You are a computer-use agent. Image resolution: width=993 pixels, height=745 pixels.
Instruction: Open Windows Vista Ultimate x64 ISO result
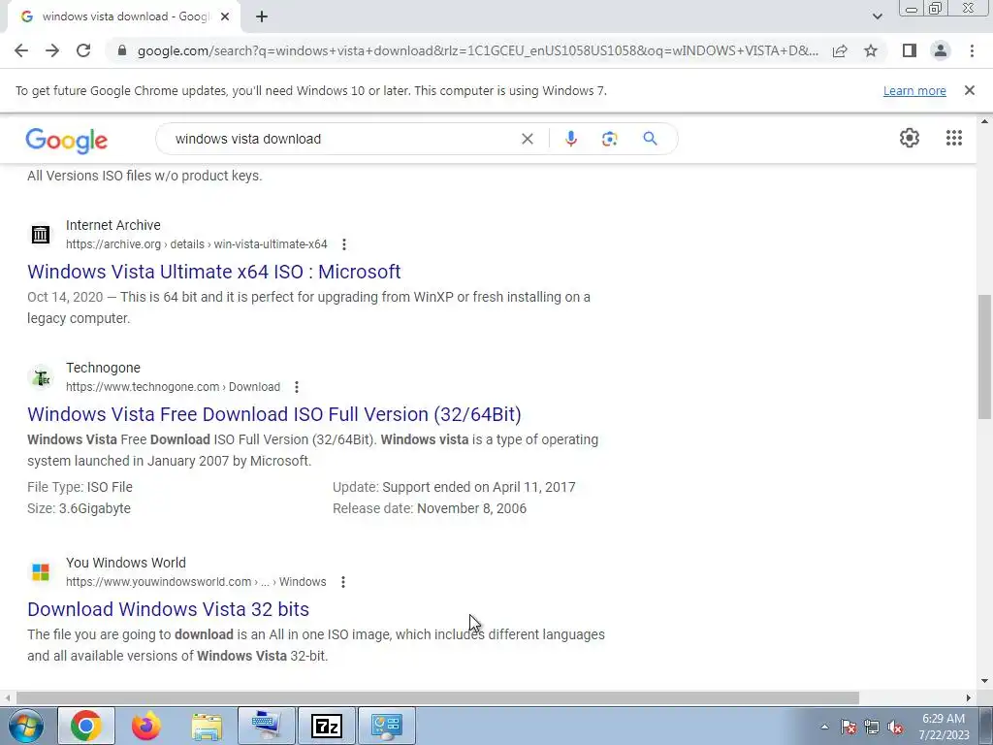pos(214,272)
